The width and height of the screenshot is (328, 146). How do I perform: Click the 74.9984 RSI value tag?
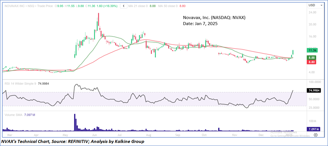pyautogui.click(x=314, y=90)
